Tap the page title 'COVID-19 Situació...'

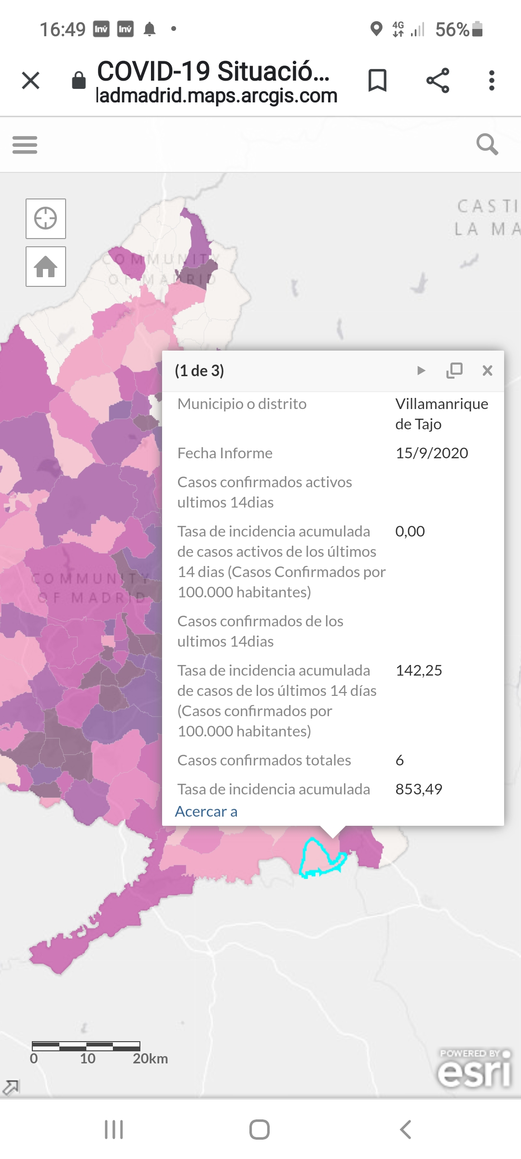[213, 71]
